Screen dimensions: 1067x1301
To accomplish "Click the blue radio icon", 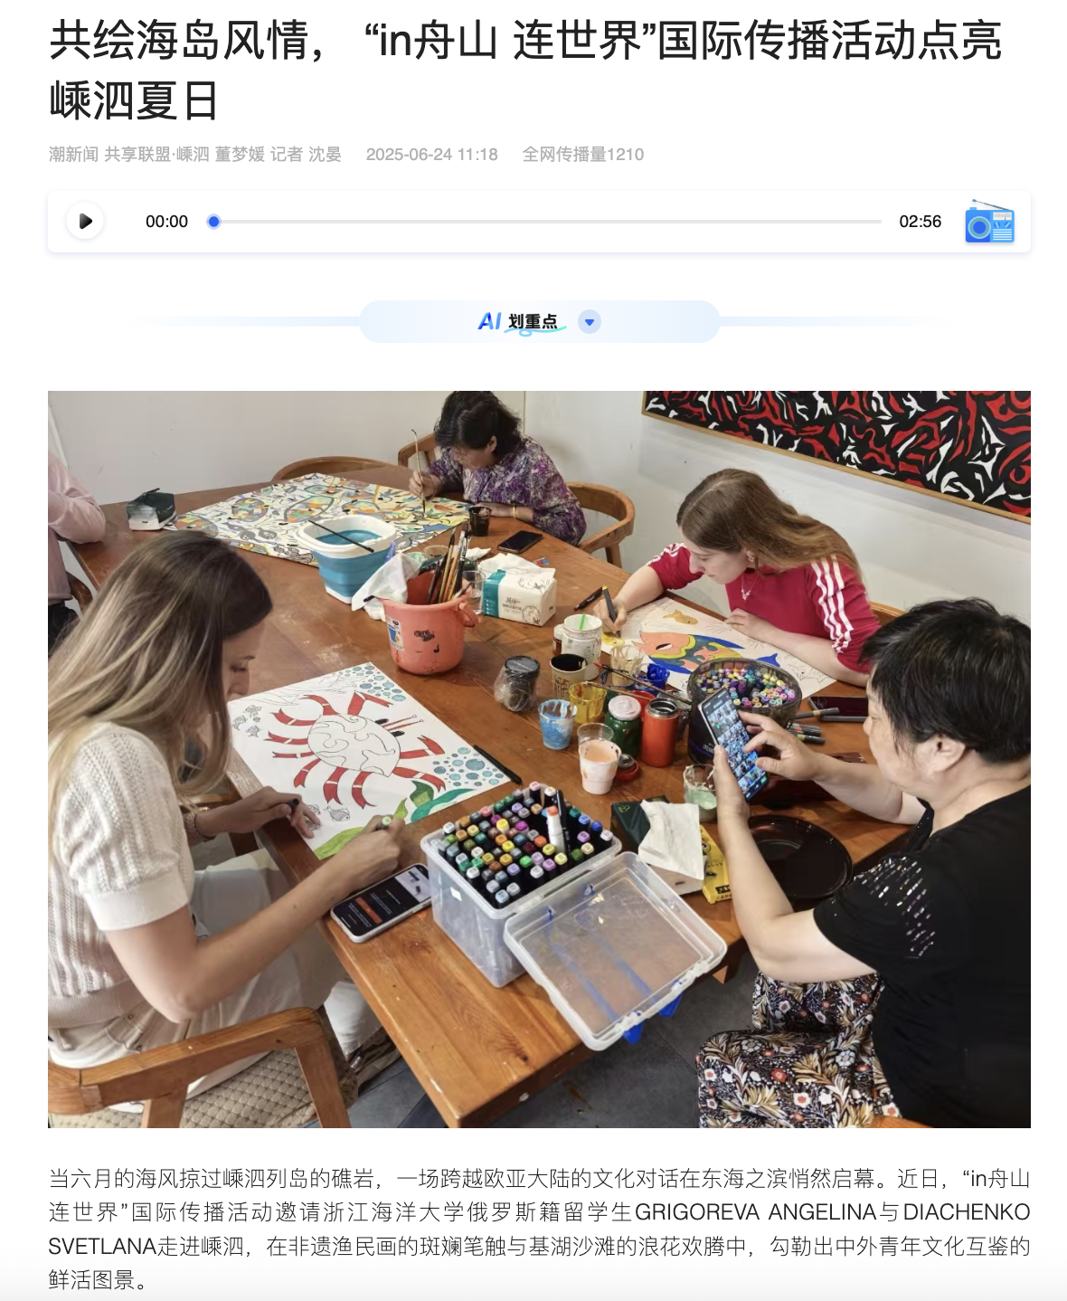I will (x=989, y=222).
